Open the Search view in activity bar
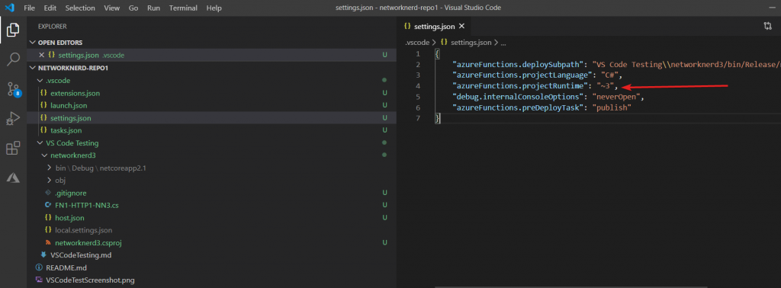This screenshot has width=781, height=288. point(13,59)
